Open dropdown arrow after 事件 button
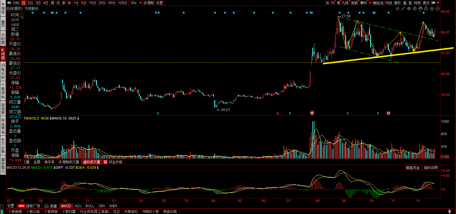This screenshot has width=456, height=214. (x=370, y=3)
